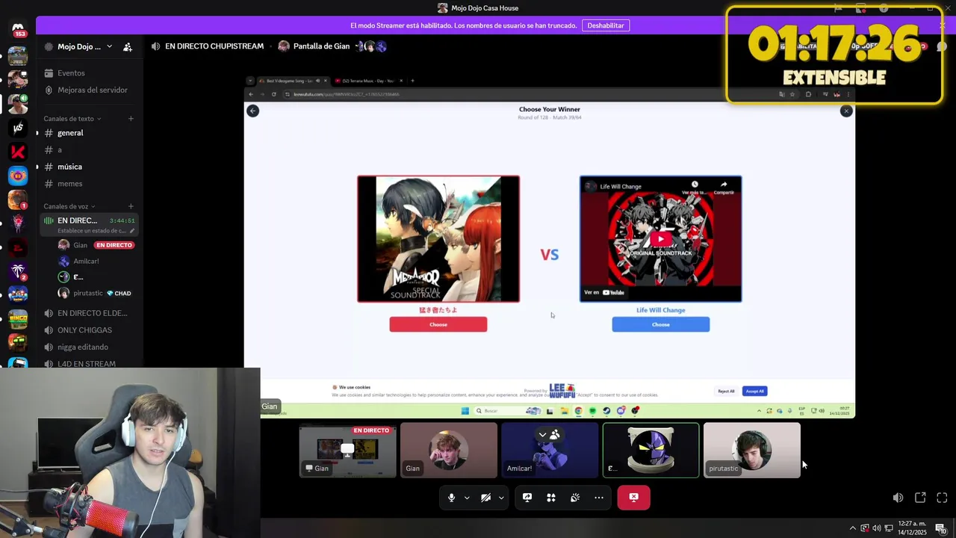Click the taskbar clock showing 12:27 a. m.

912,528
